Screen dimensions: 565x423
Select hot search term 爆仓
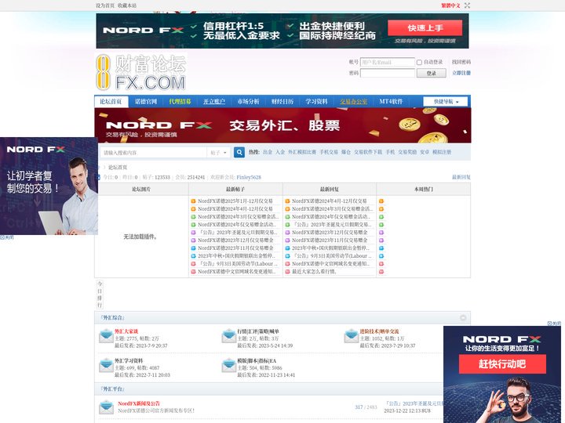click(x=346, y=152)
